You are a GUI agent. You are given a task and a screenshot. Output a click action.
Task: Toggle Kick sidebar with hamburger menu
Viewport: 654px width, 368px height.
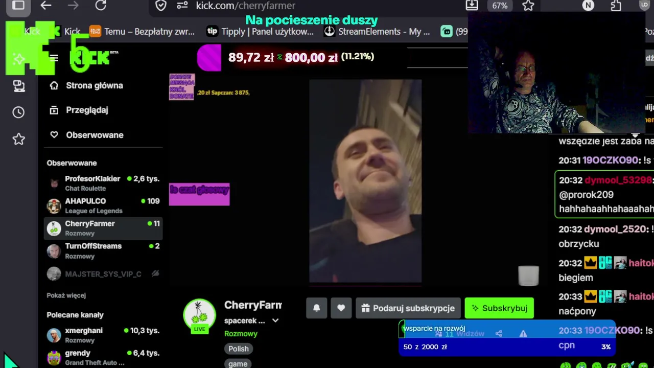tap(54, 58)
